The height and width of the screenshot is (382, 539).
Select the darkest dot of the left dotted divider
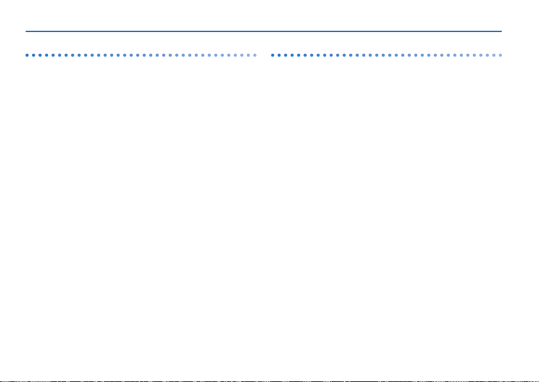(x=27, y=55)
